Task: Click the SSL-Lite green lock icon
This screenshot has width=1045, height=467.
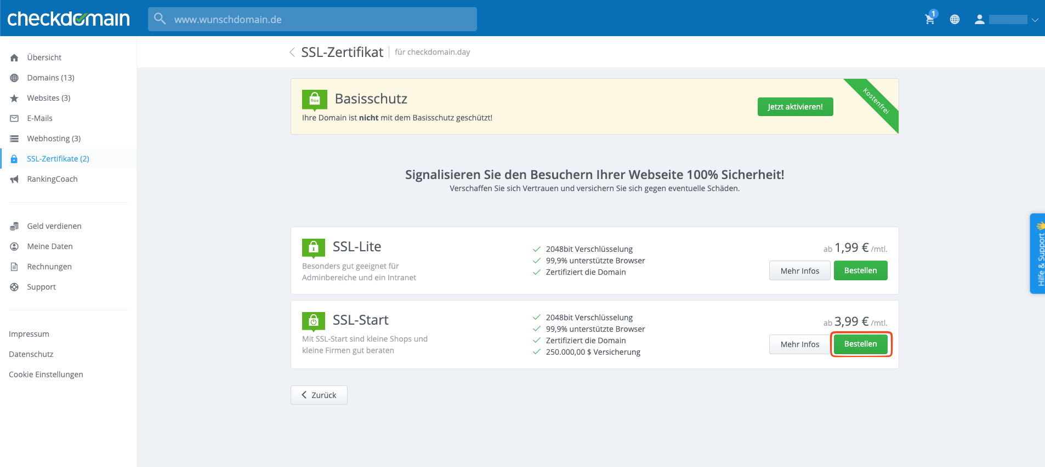Action: (x=314, y=248)
